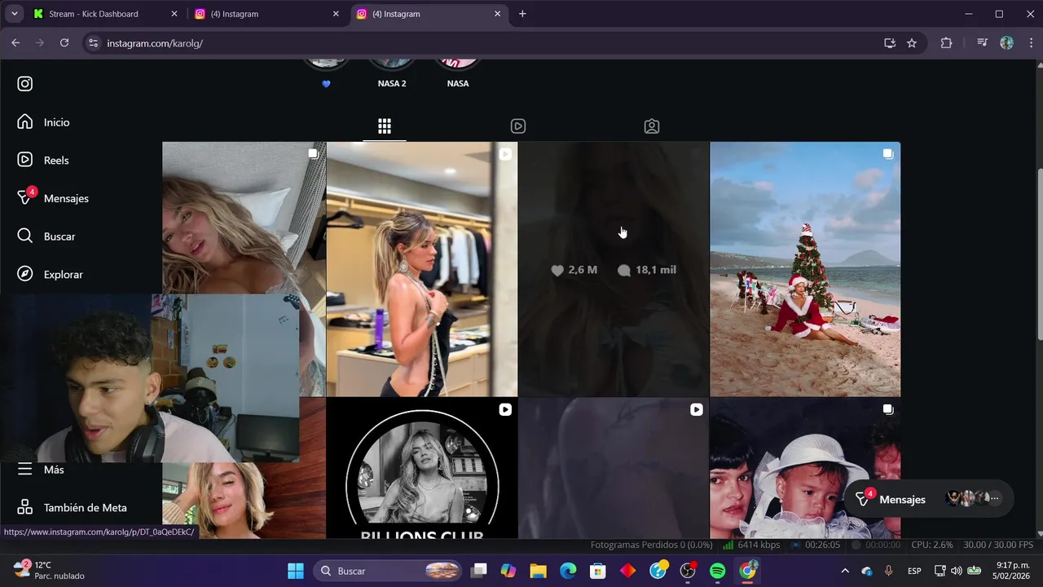Viewport: 1043px width, 587px height.
Task: Open the closet mirror reel post
Action: [422, 269]
